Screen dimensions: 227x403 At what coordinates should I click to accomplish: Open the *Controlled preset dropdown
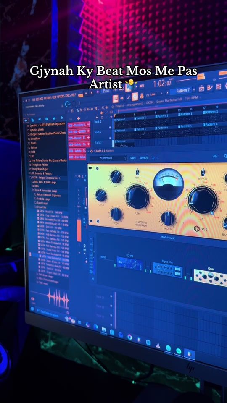tap(108, 158)
